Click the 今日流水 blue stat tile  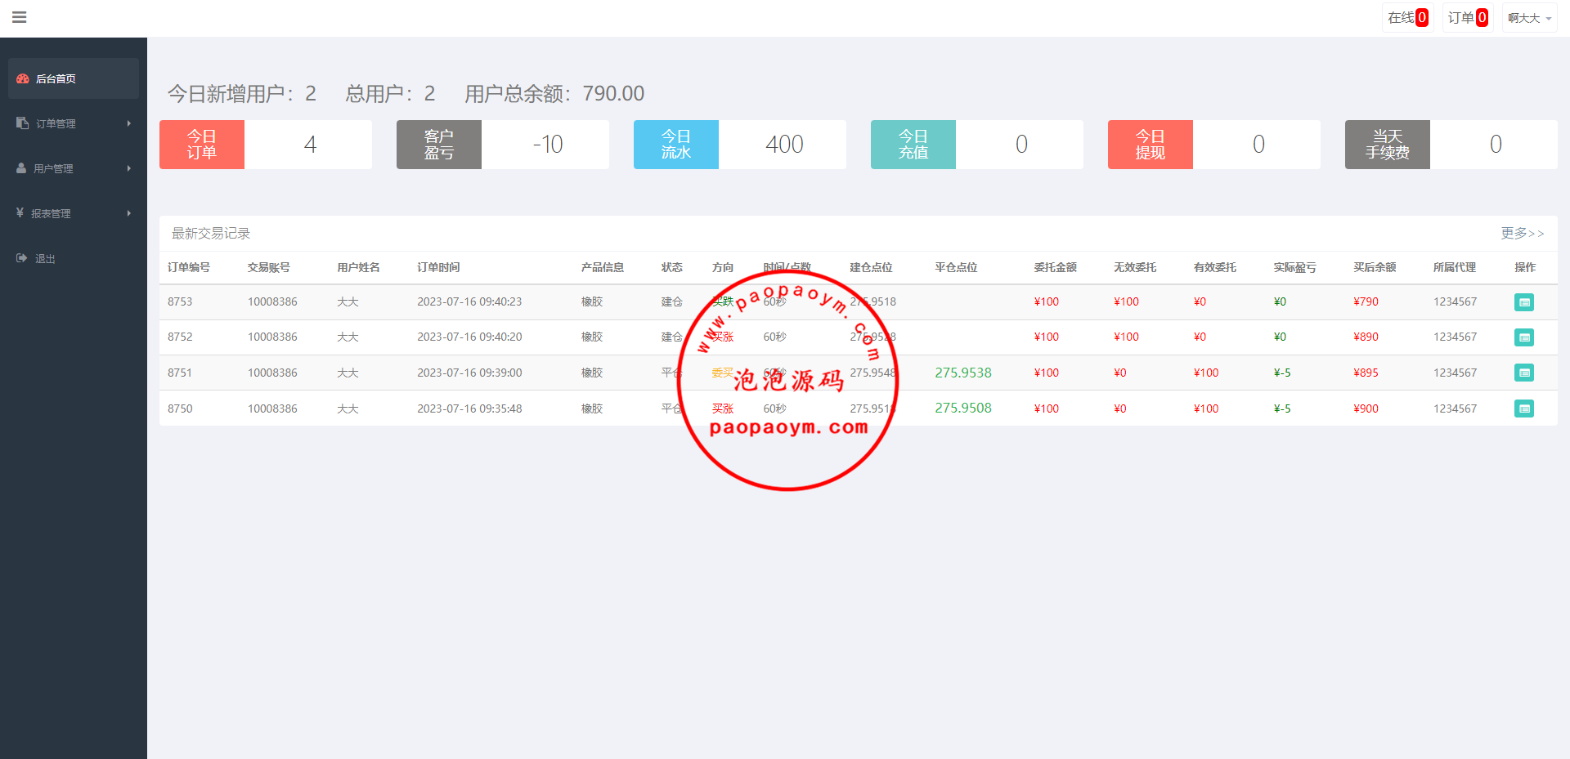675,145
